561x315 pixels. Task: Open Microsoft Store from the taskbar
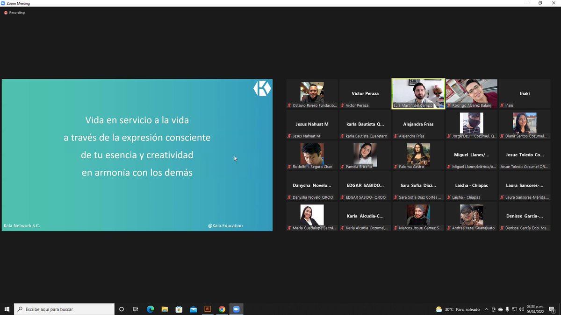pyautogui.click(x=179, y=309)
